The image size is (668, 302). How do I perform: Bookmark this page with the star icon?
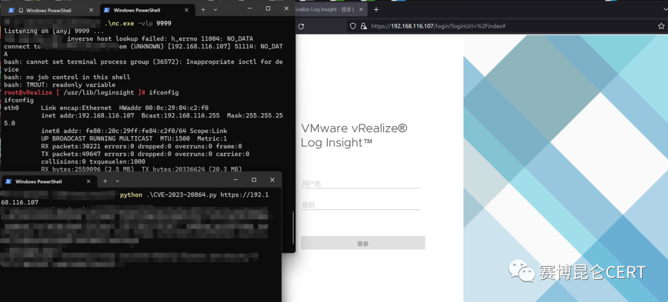[661, 27]
